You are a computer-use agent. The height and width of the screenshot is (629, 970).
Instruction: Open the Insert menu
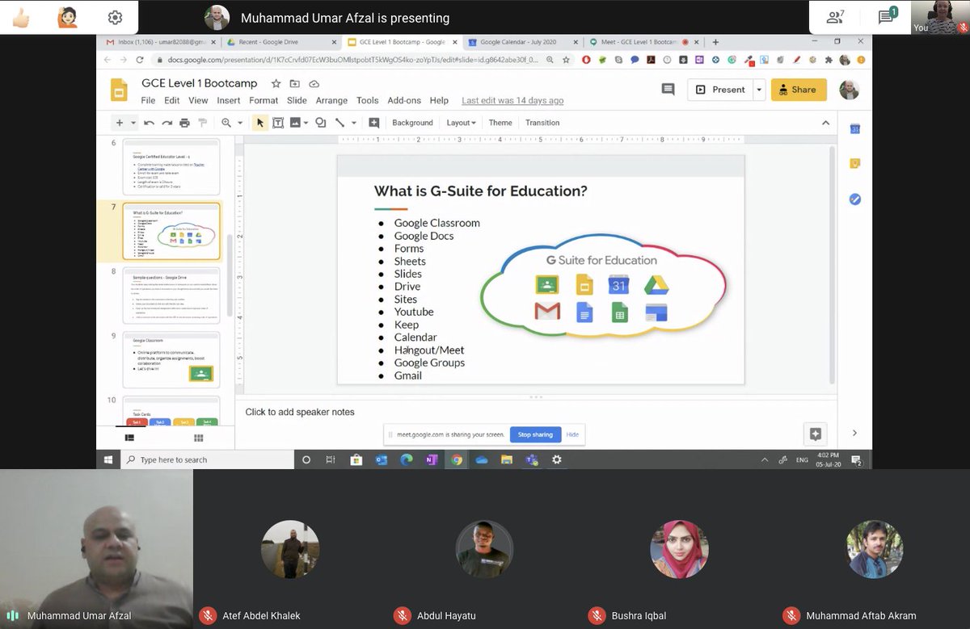(228, 100)
